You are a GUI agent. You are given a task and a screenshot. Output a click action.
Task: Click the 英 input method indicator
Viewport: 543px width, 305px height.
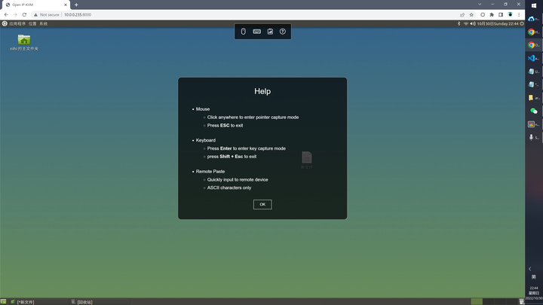point(534,277)
